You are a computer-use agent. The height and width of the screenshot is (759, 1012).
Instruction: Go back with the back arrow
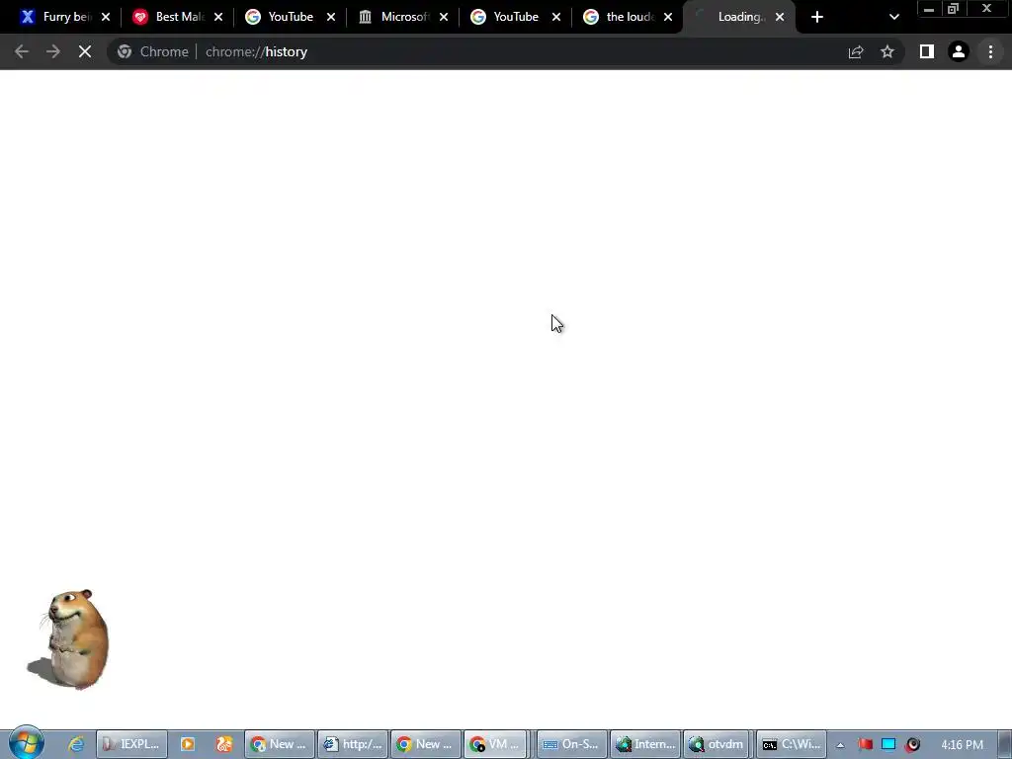click(22, 51)
